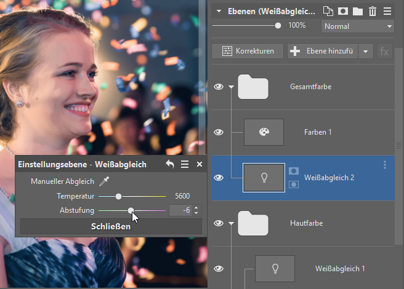The image size is (404, 289).
Task: Collapse the Hautfarbe group triangle
Action: [231, 223]
